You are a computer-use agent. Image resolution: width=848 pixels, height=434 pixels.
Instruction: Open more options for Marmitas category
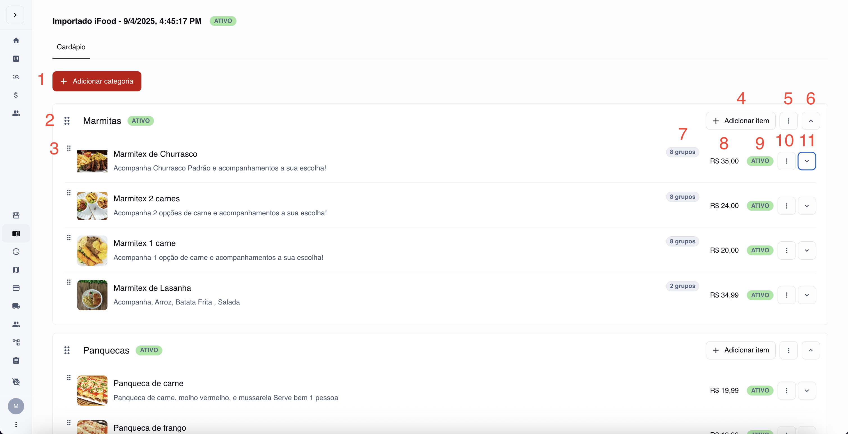pyautogui.click(x=788, y=121)
